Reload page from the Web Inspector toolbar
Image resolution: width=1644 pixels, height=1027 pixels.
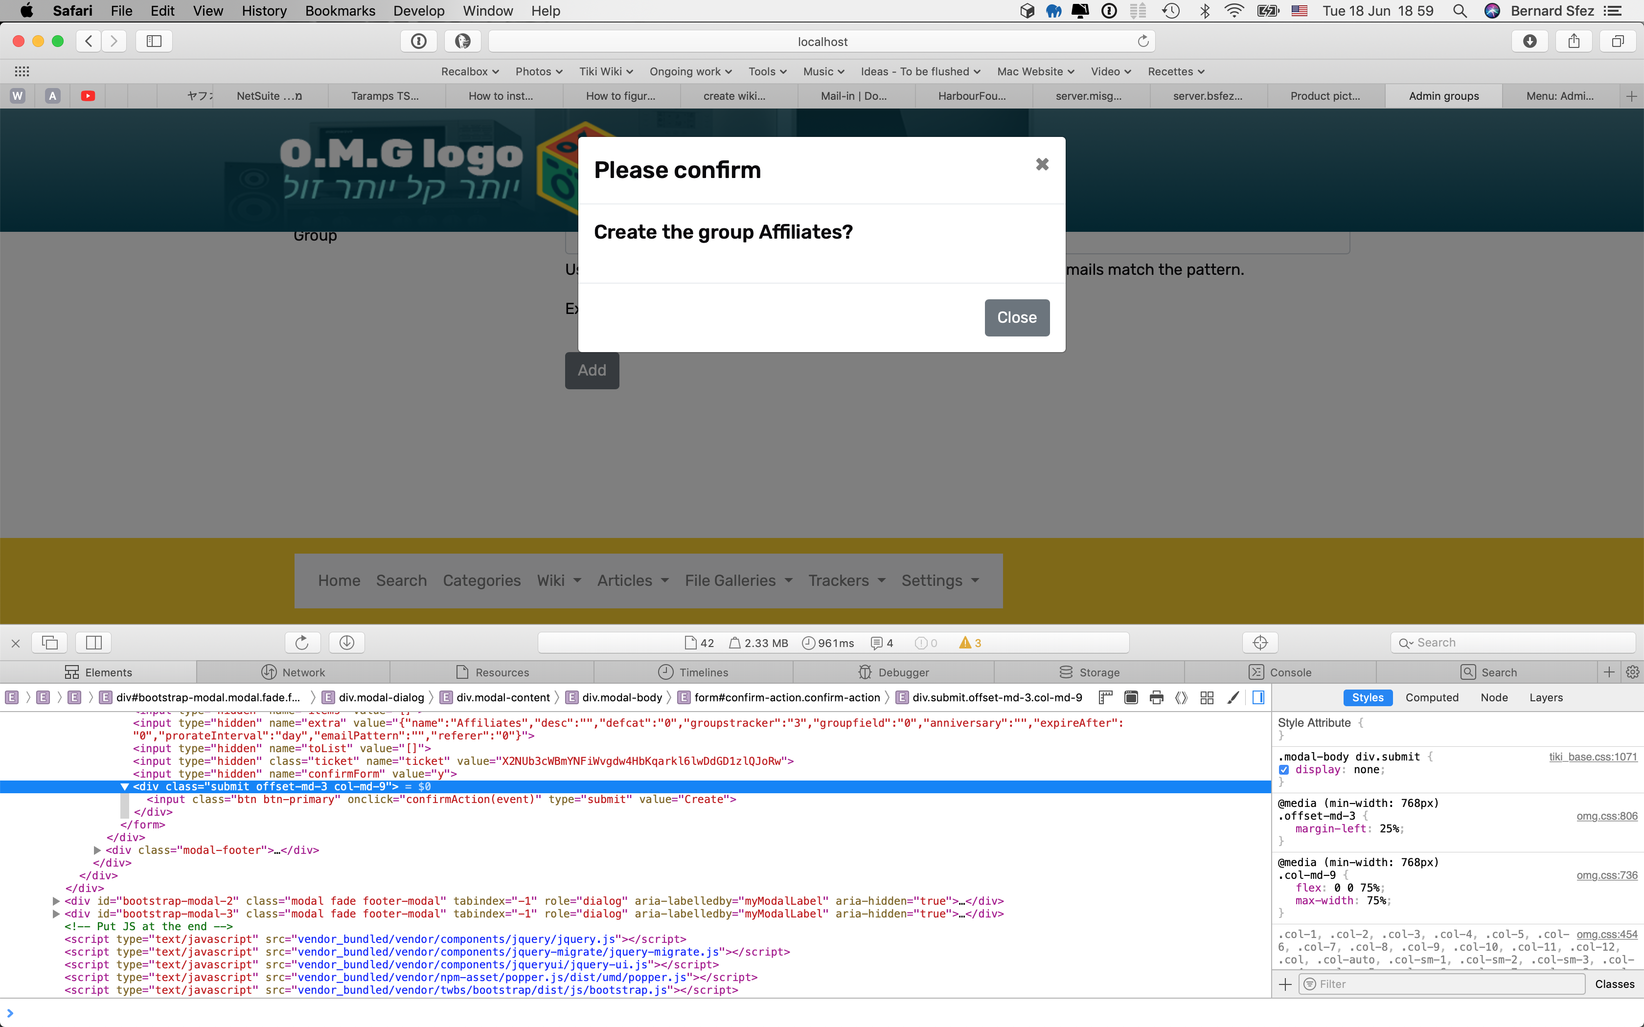(x=302, y=643)
